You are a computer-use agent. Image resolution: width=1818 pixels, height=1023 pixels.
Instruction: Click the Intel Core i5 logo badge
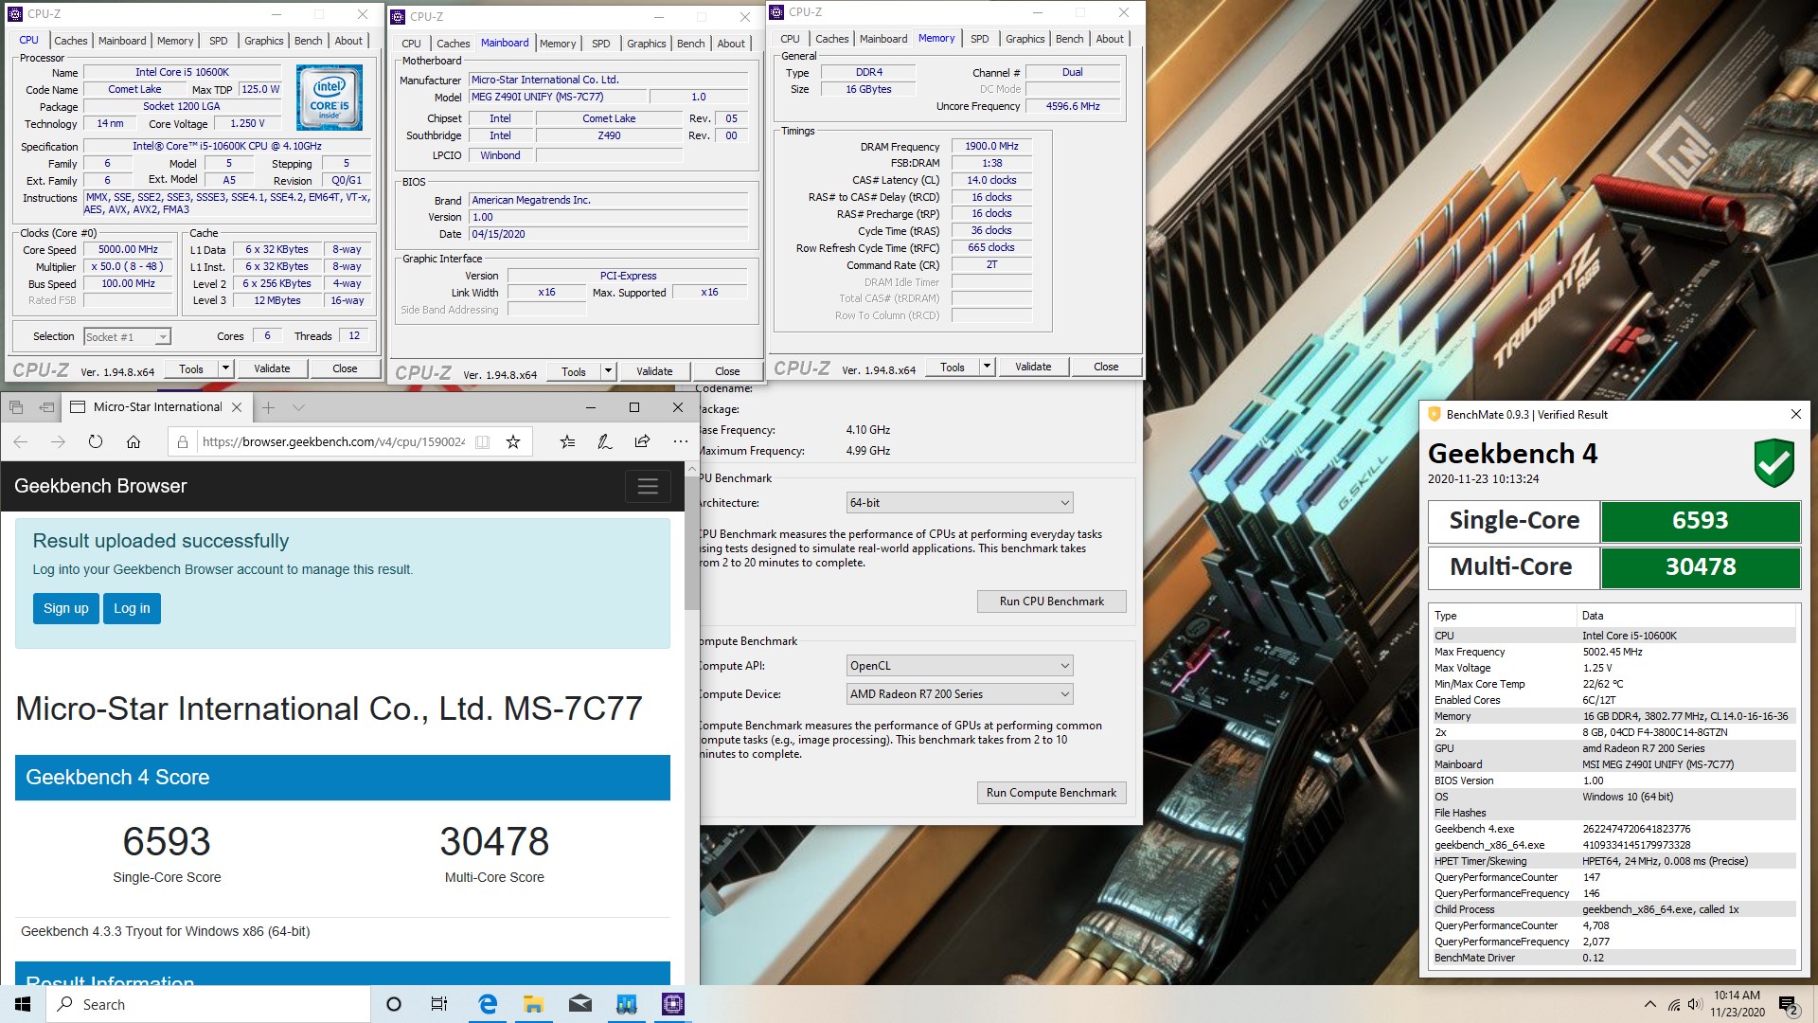click(x=329, y=98)
